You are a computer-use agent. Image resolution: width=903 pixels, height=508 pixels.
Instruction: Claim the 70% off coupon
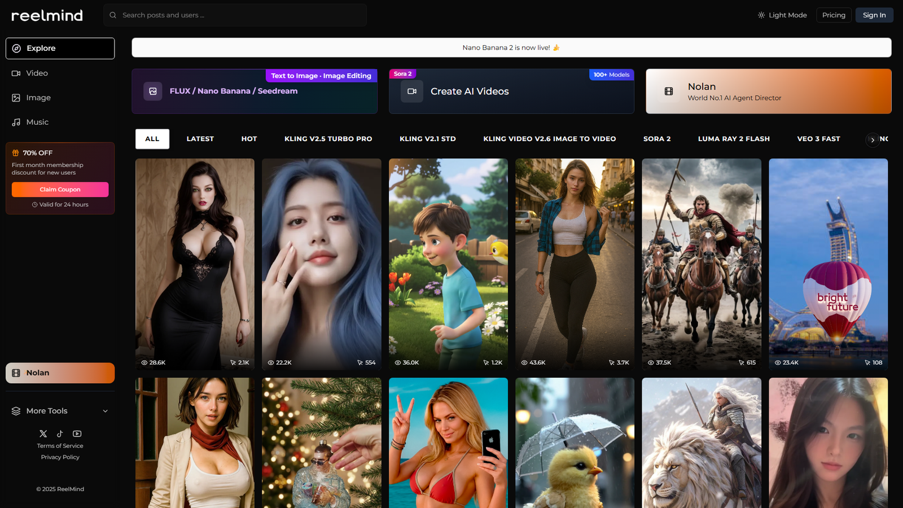click(60, 189)
